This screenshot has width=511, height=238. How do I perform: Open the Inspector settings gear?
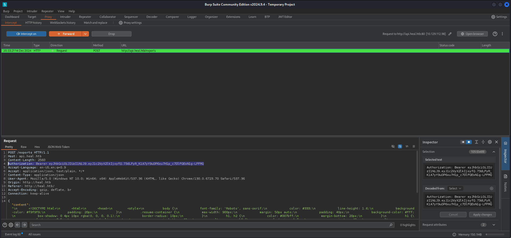click(490, 142)
